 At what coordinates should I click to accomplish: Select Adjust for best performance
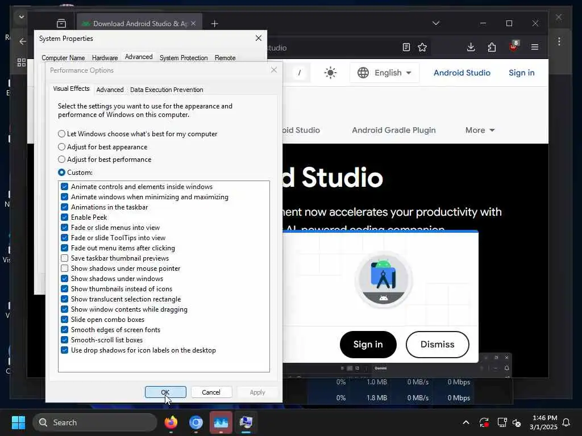pos(105,160)
